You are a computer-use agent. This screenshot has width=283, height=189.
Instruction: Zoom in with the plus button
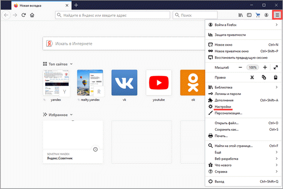265,67
